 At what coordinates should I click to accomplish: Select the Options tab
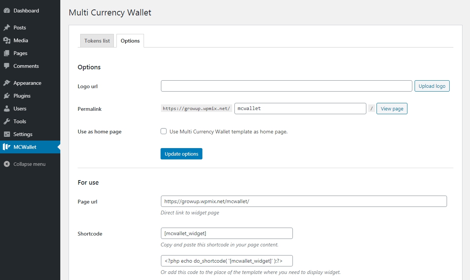click(130, 41)
